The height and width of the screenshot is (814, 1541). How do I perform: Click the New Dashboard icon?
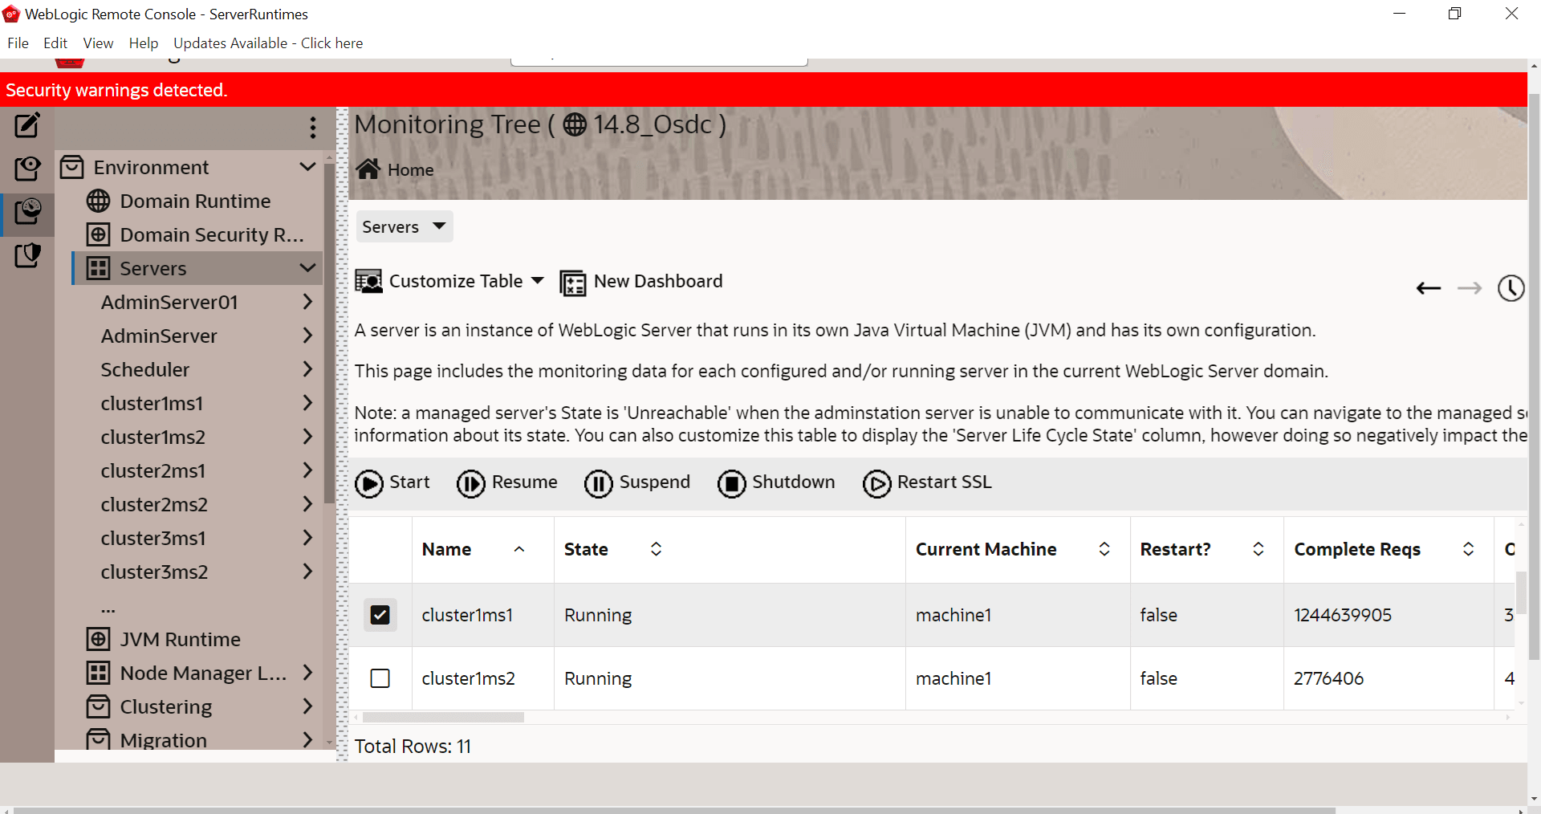point(573,283)
